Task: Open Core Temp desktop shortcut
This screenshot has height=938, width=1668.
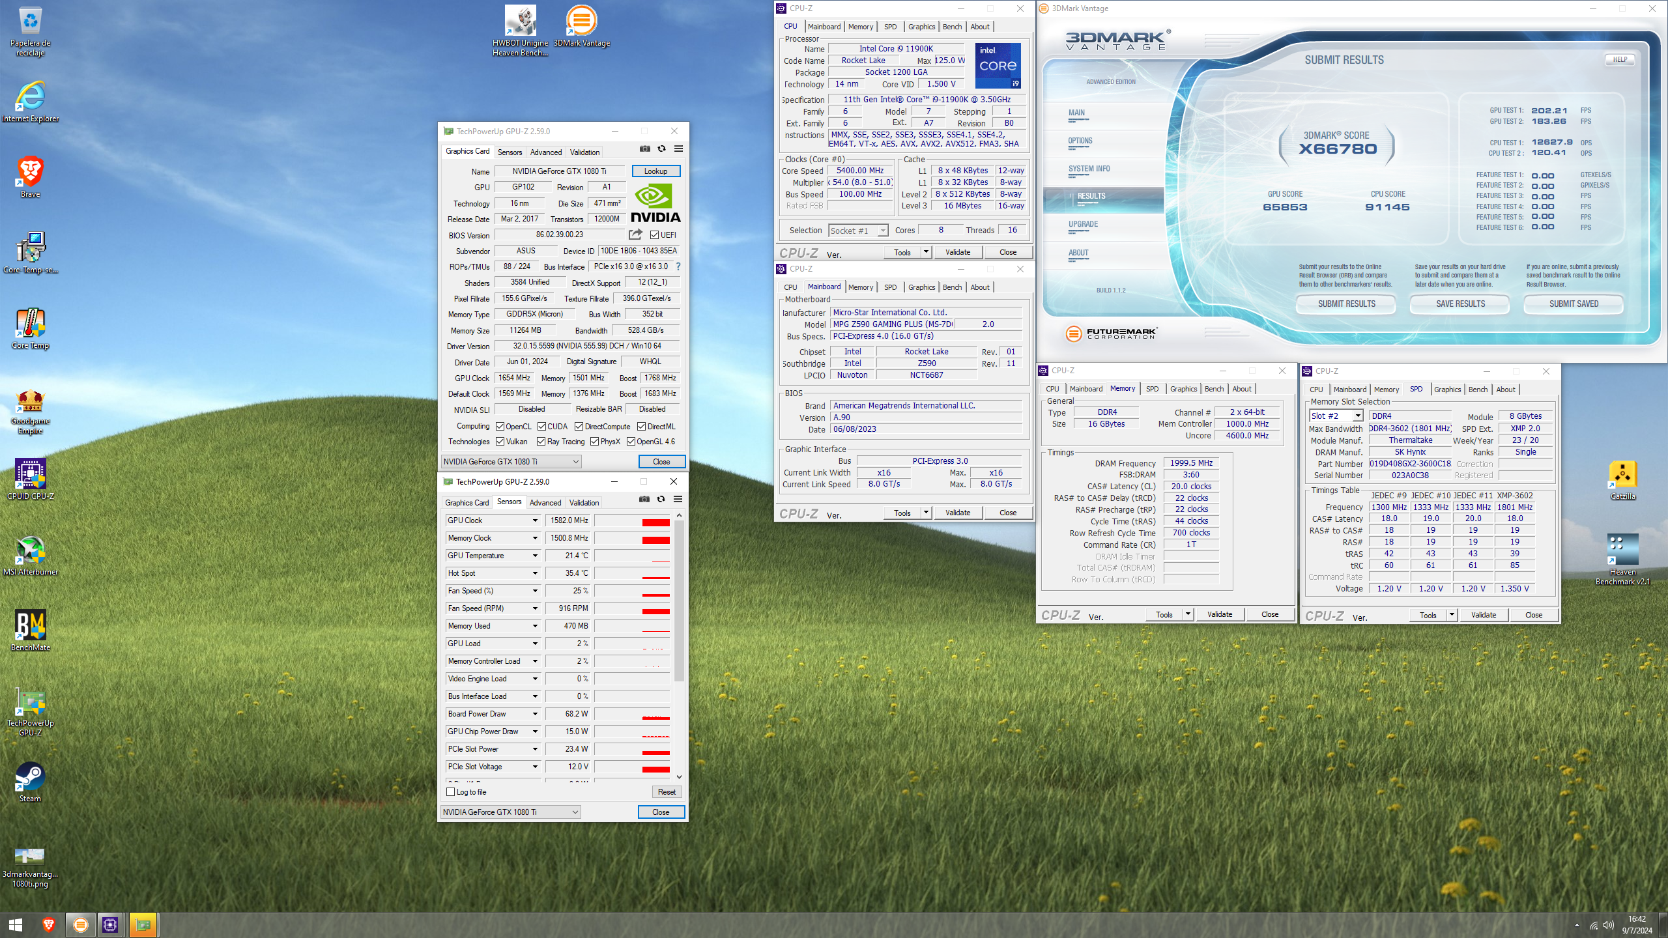Action: [30, 328]
